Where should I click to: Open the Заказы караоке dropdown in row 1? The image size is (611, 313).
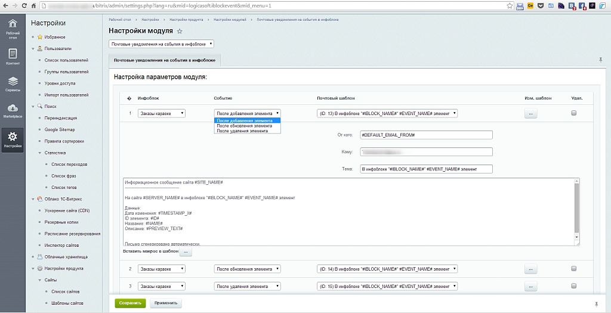point(161,113)
